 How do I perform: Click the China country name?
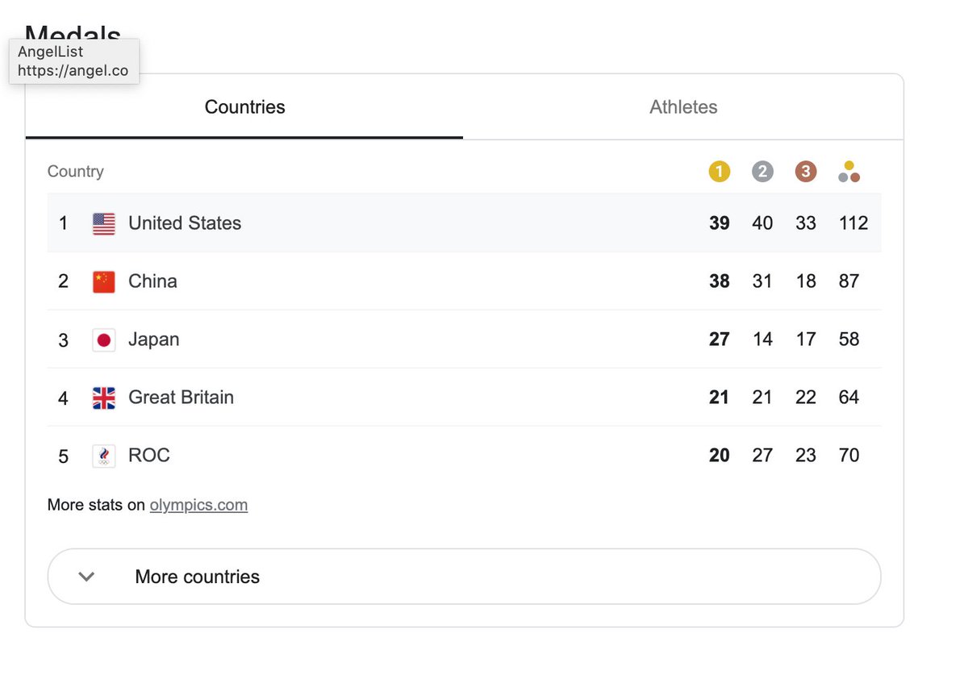click(152, 281)
